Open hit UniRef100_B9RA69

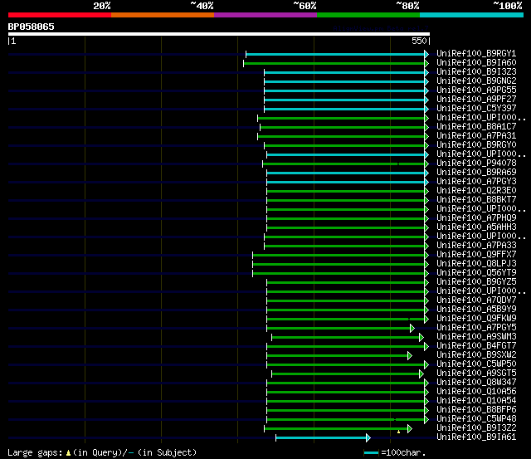(476, 173)
